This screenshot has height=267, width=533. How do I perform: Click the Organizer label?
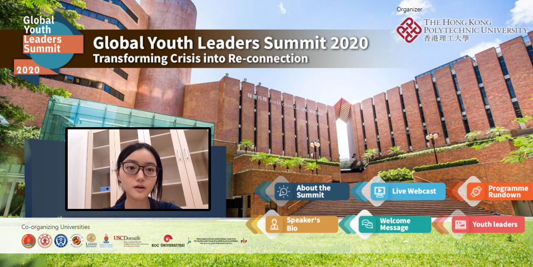point(409,9)
